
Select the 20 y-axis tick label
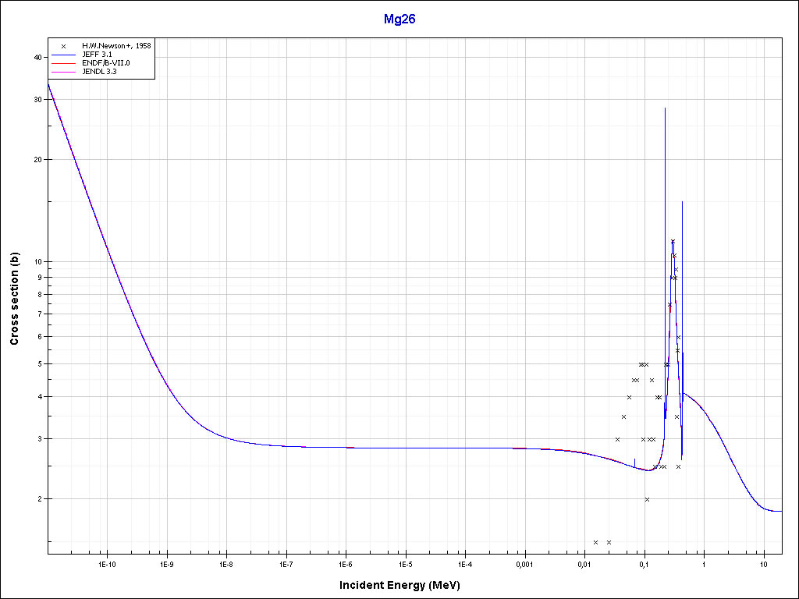(37, 159)
